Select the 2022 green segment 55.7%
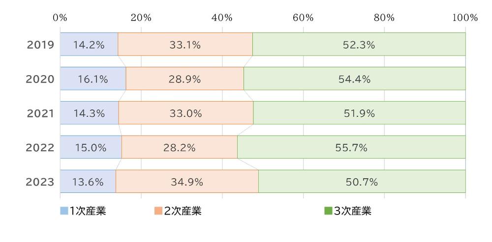This screenshot has width=492, height=242. point(351,148)
